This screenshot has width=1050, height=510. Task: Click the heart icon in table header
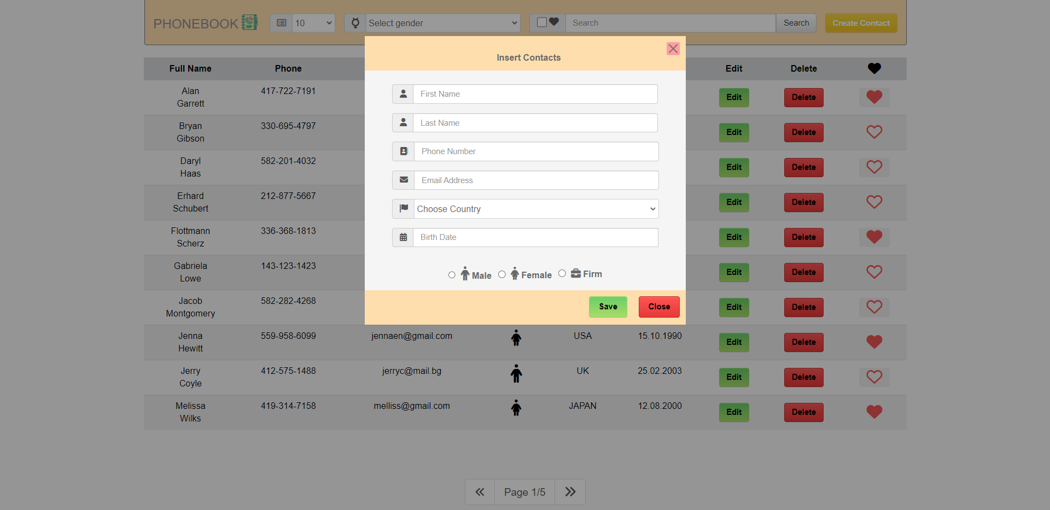[874, 68]
